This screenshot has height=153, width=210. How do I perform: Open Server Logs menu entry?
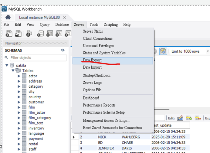pos(113,83)
